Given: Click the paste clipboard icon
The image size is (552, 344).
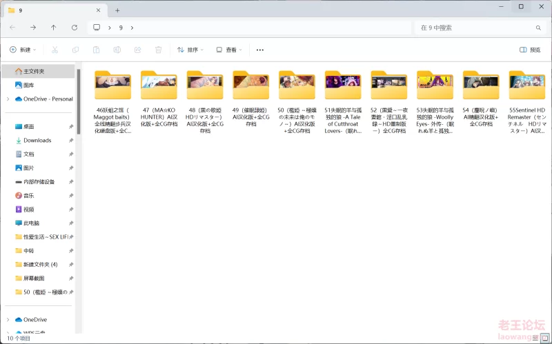Looking at the screenshot, I should click(96, 50).
